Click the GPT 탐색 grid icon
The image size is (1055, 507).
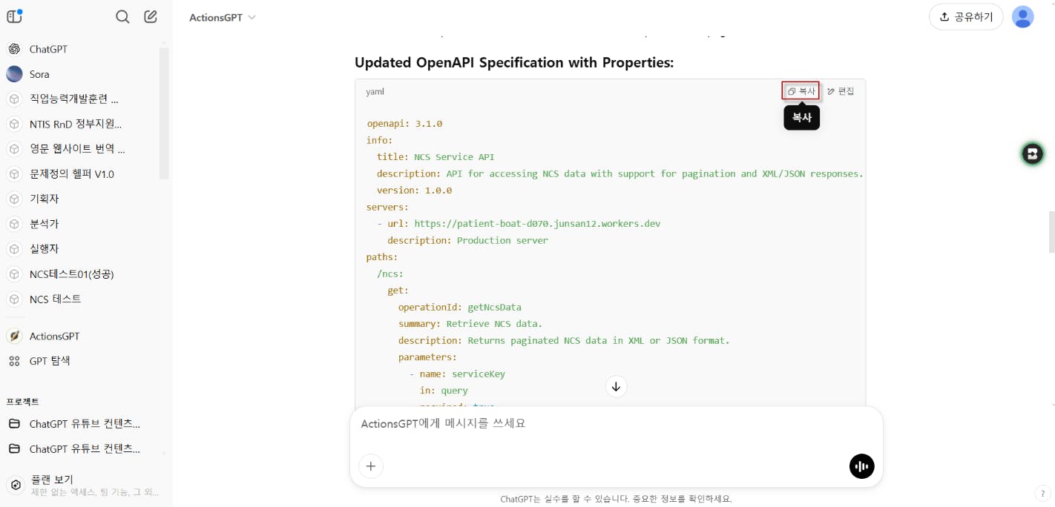point(14,361)
